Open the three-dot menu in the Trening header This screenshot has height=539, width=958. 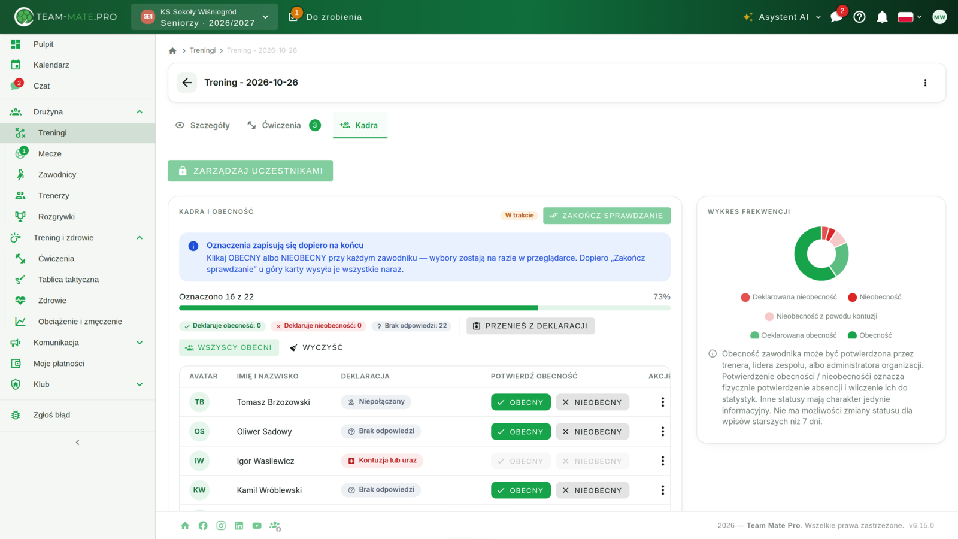point(925,83)
